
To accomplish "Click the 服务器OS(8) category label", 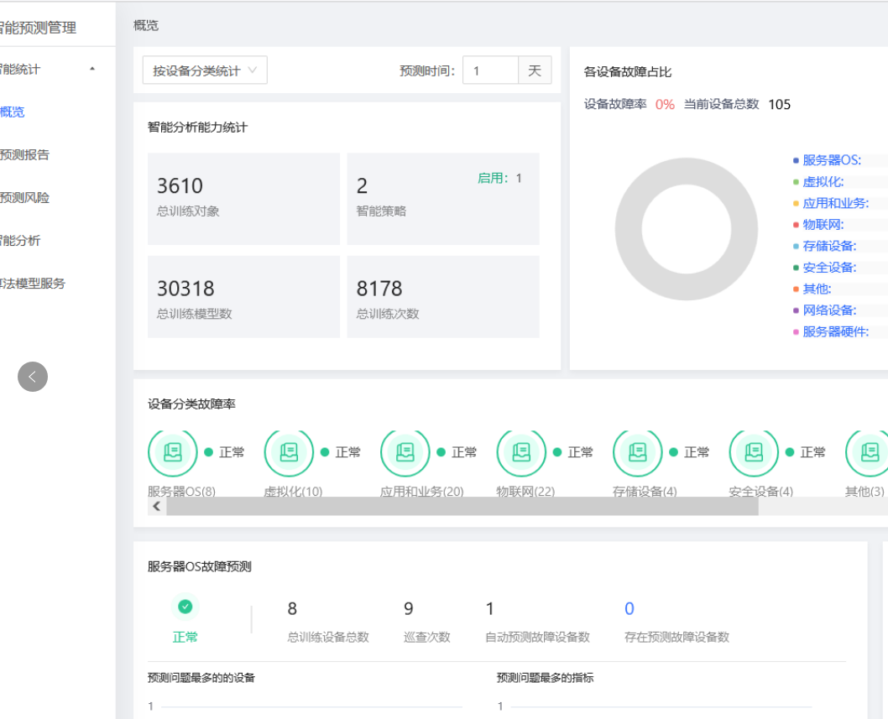I will (x=182, y=491).
